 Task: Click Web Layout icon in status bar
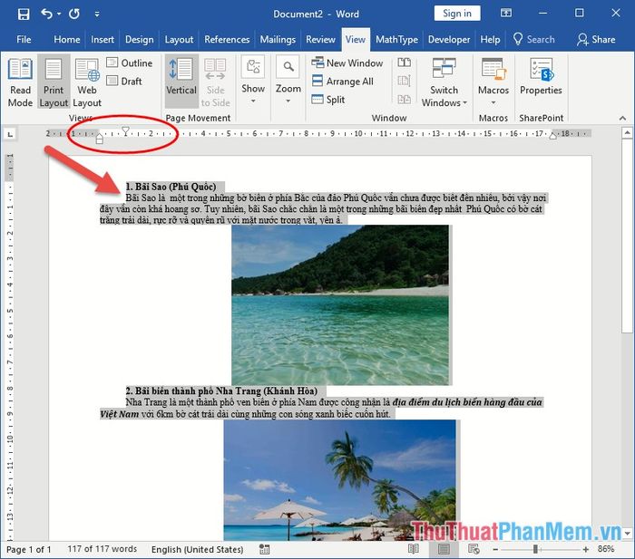[474, 549]
